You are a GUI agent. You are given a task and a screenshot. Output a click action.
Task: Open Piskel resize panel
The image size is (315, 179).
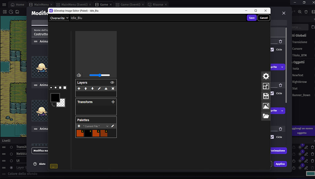pyautogui.click(x=266, y=86)
